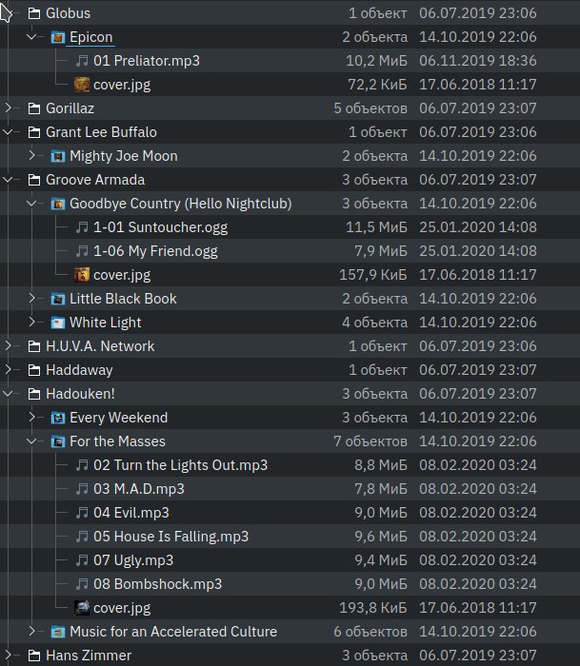Viewport: 580px width, 666px height.
Task: Click the music note icon for 01 Preliator.mp3
Action: (82, 61)
